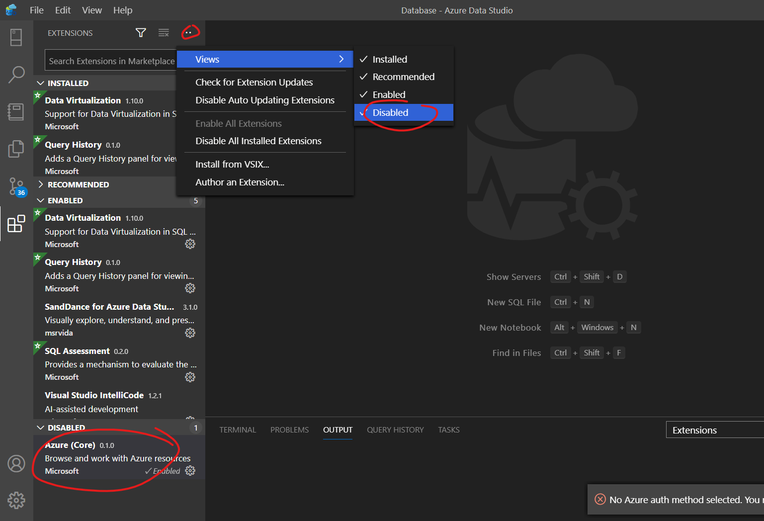Choose Install from VSIX...

232,164
